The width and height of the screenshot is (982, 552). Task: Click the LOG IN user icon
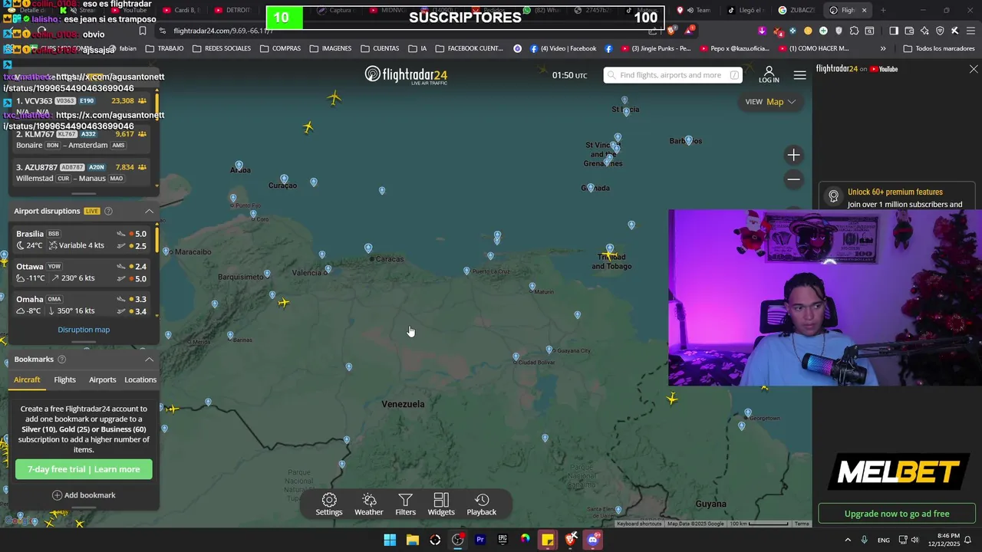(769, 74)
